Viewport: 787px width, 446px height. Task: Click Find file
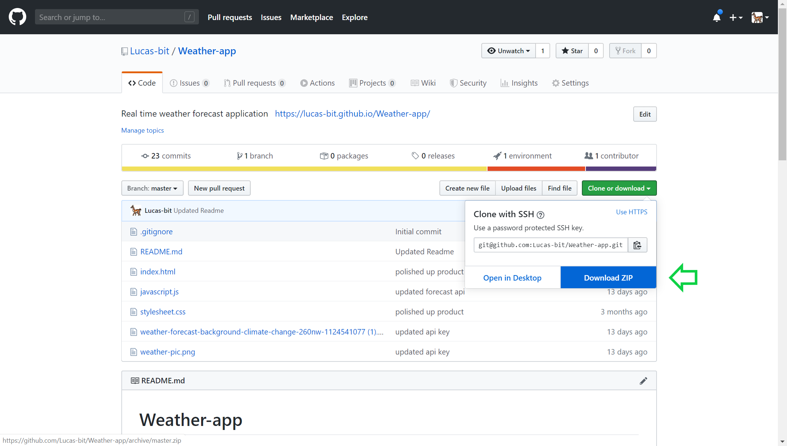(x=560, y=188)
